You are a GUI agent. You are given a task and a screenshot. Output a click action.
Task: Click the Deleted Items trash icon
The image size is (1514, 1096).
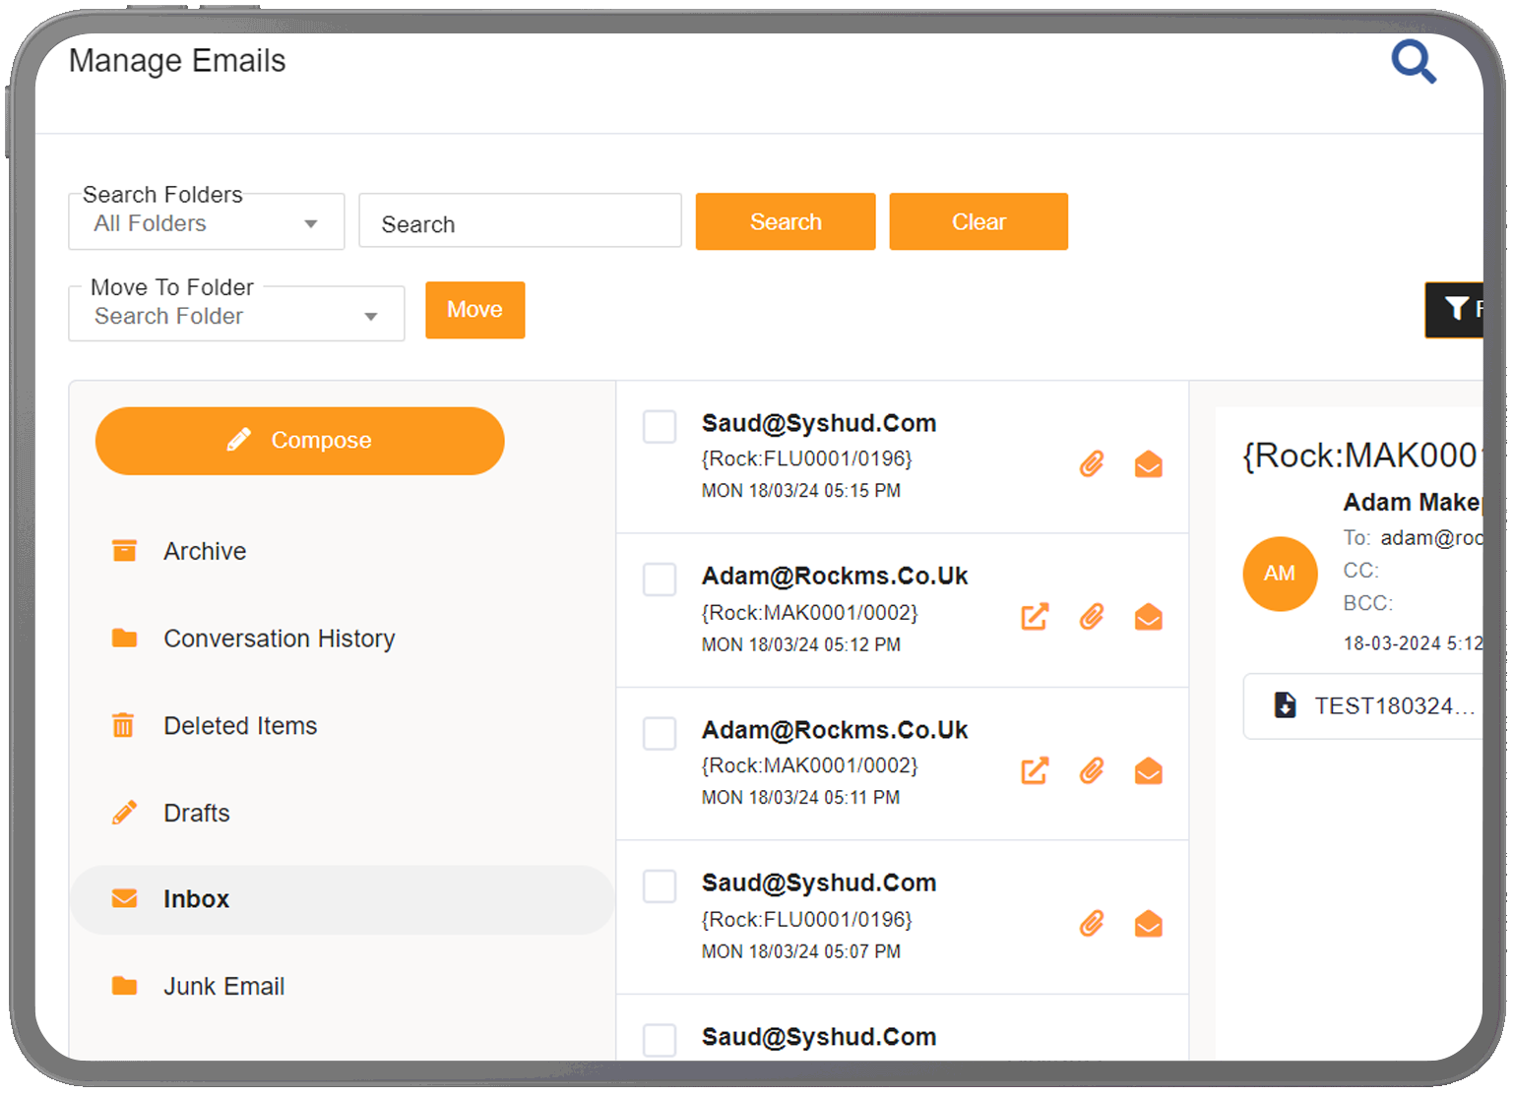pos(123,725)
